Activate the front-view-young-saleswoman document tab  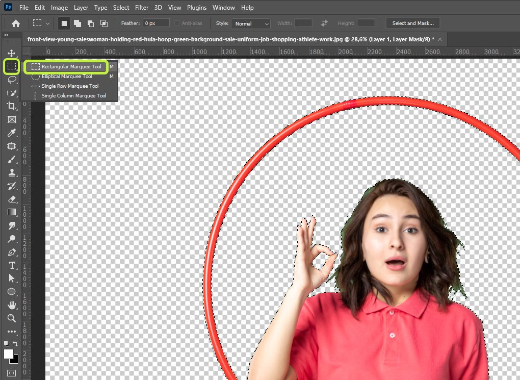click(x=231, y=39)
